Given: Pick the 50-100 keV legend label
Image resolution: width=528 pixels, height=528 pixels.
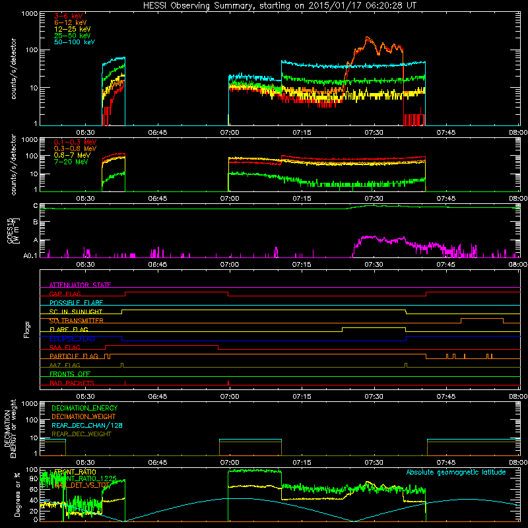Looking at the screenshot, I should [x=75, y=42].
